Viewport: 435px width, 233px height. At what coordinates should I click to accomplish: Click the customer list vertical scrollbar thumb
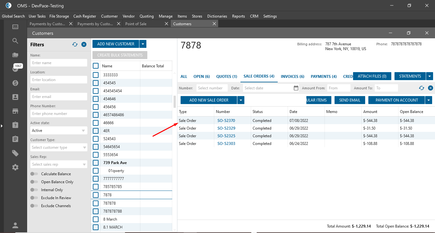pyautogui.click(x=174, y=102)
